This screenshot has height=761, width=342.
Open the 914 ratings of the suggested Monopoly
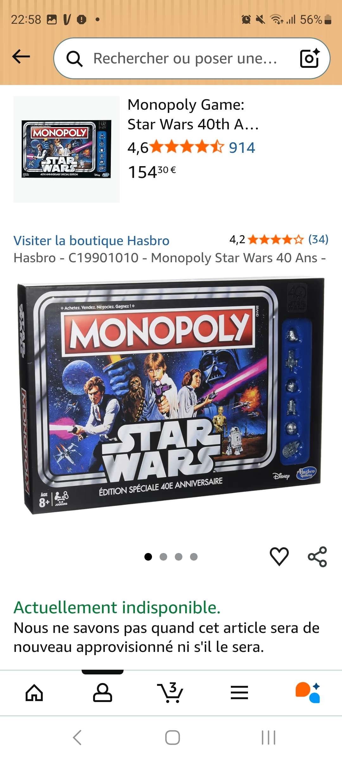tap(242, 148)
